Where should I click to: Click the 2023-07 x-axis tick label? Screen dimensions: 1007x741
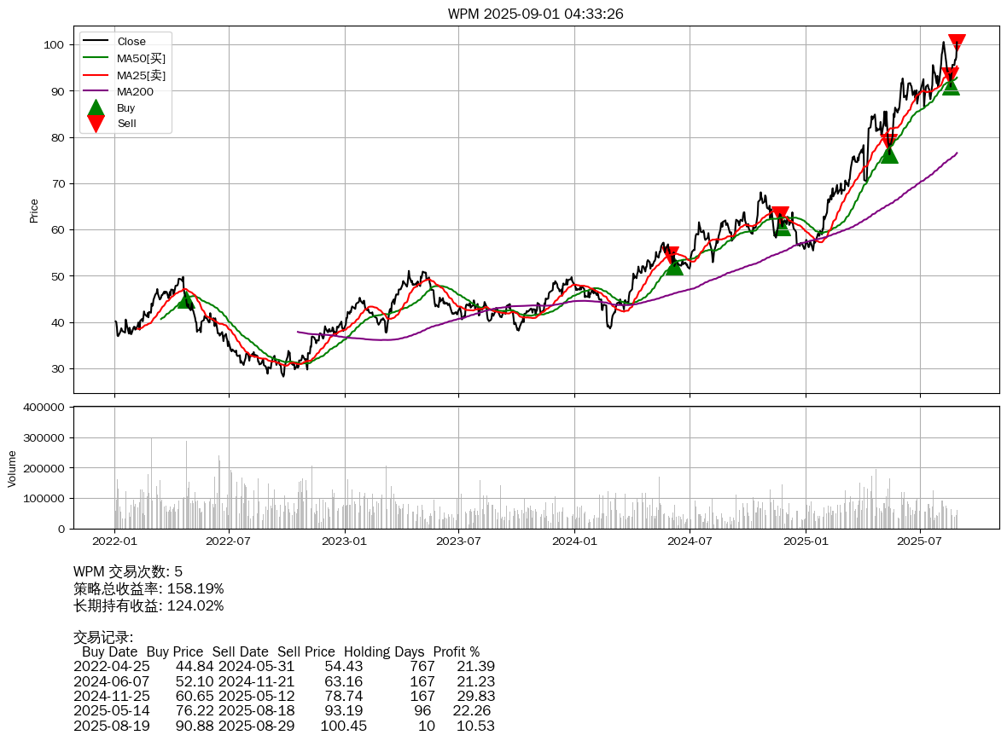point(460,541)
